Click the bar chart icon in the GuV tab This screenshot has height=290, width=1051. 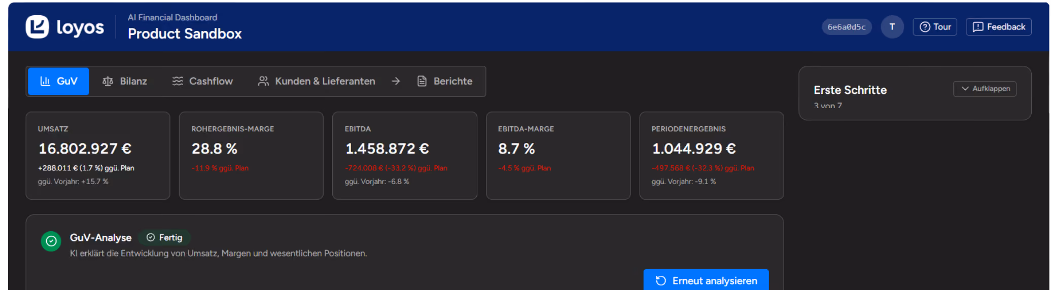point(45,81)
